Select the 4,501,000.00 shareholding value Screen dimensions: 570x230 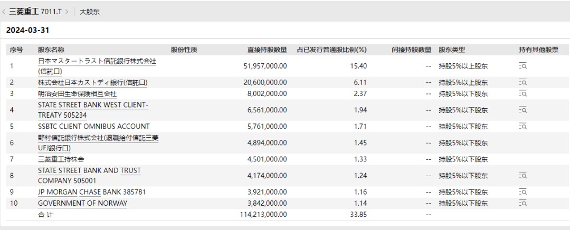tap(267, 159)
